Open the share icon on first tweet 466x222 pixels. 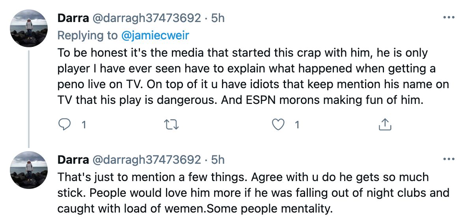[x=384, y=125]
